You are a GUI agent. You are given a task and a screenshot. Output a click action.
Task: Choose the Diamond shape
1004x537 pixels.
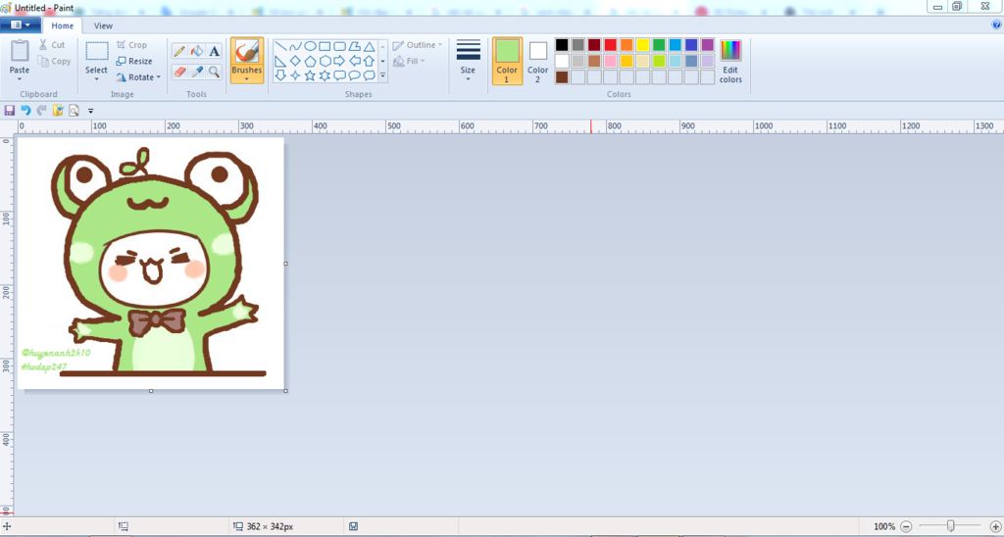point(295,62)
